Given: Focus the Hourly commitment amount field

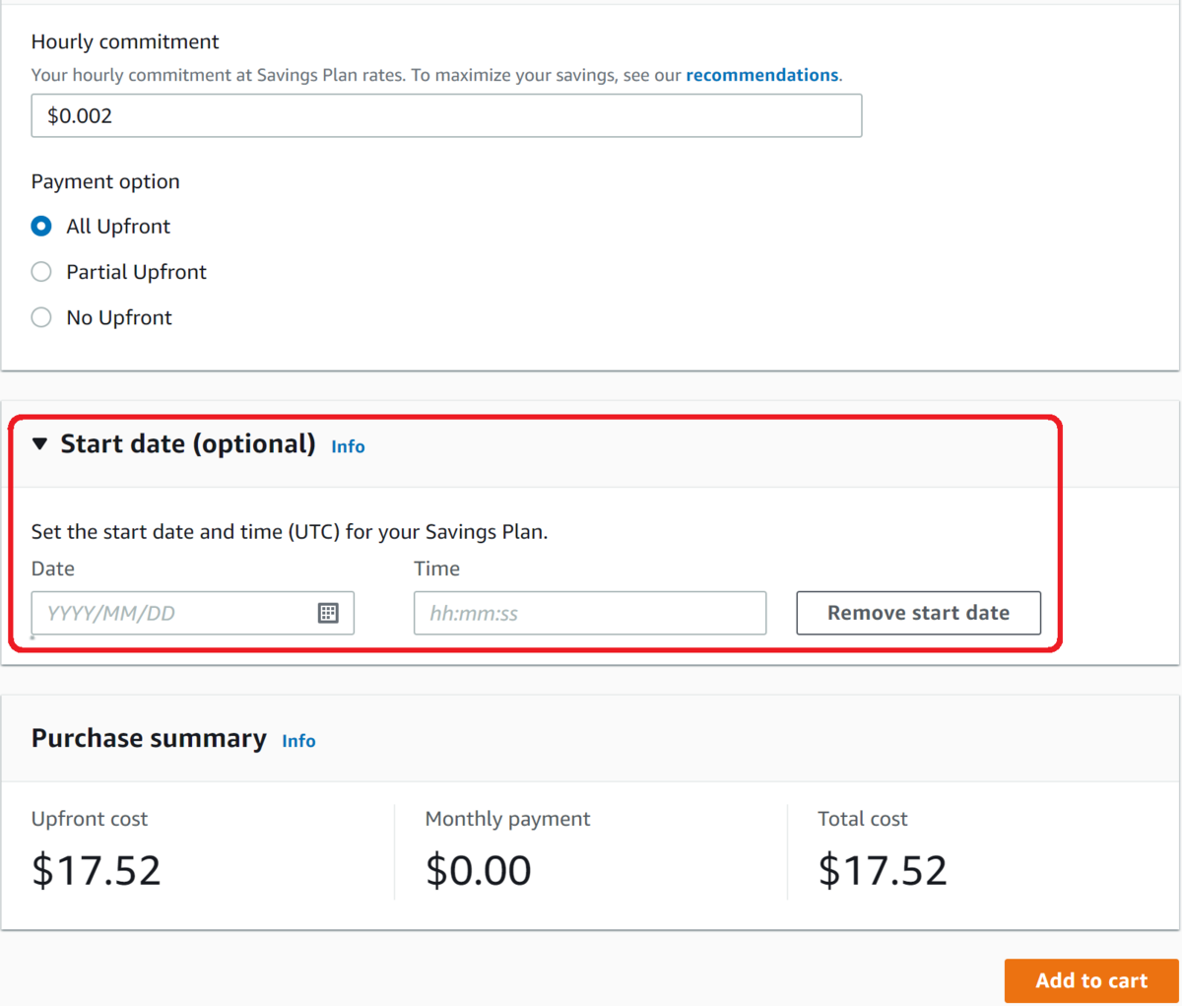Looking at the screenshot, I should click(x=446, y=115).
